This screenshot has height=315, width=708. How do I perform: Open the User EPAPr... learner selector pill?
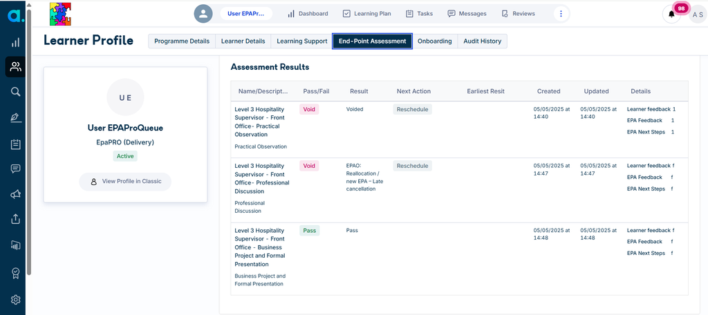pyautogui.click(x=246, y=14)
